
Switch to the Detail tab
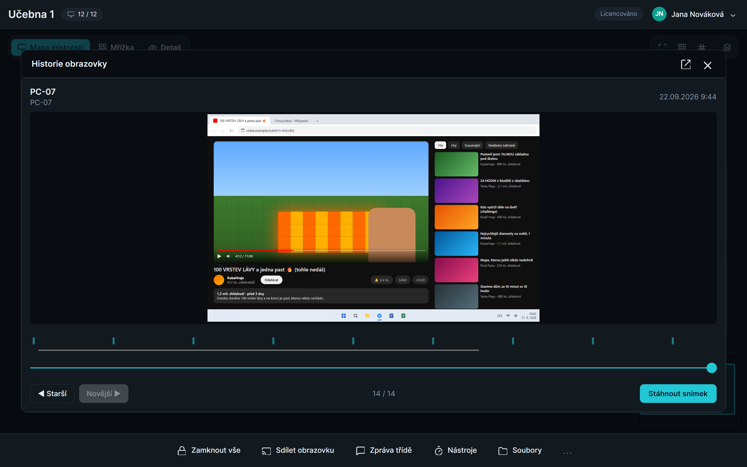coord(165,47)
